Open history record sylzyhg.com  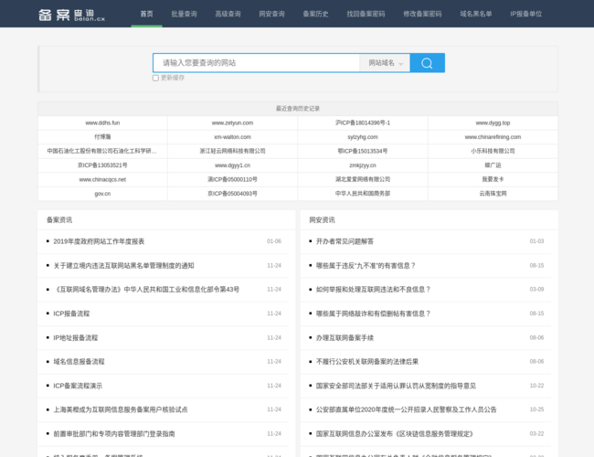pyautogui.click(x=363, y=137)
